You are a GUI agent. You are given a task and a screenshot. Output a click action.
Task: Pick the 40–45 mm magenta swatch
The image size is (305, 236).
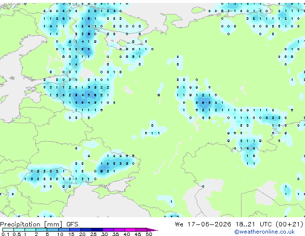[x=130, y=230]
